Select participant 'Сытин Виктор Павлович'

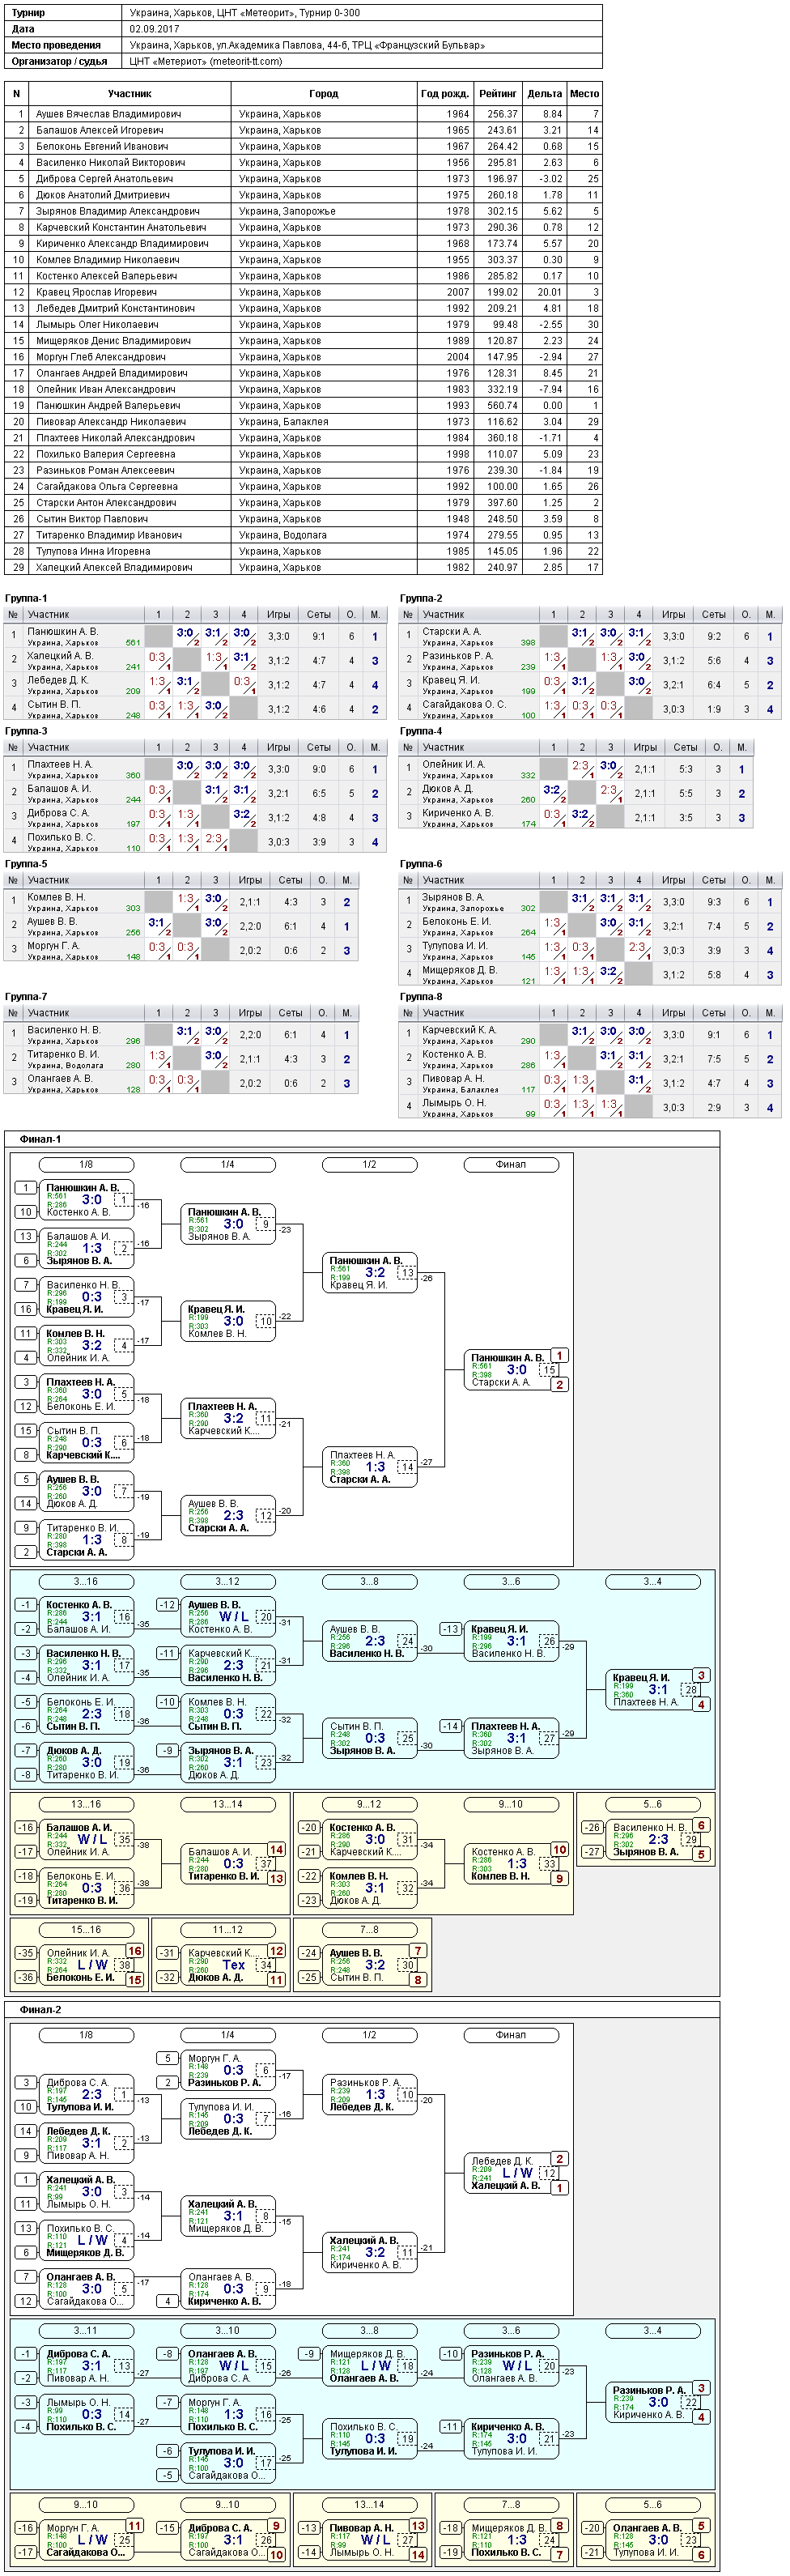(91, 519)
